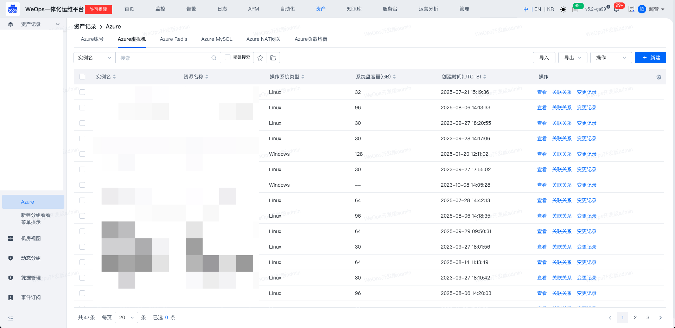Check the row created 2023-10-08 14:05:28

click(82, 185)
